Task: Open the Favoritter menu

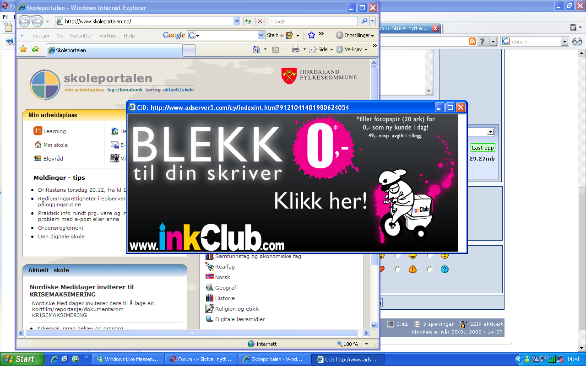Action: tap(81, 36)
